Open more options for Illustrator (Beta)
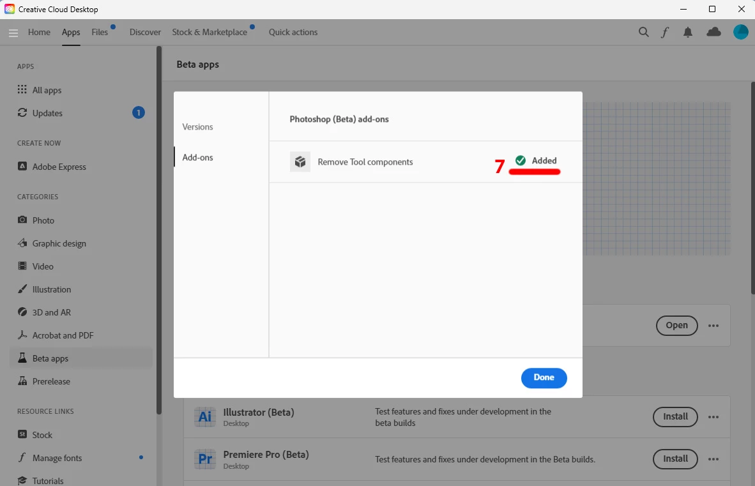 713,417
